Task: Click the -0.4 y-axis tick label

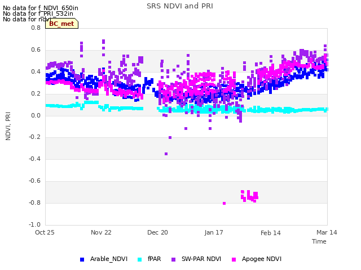Action: pos(34,159)
